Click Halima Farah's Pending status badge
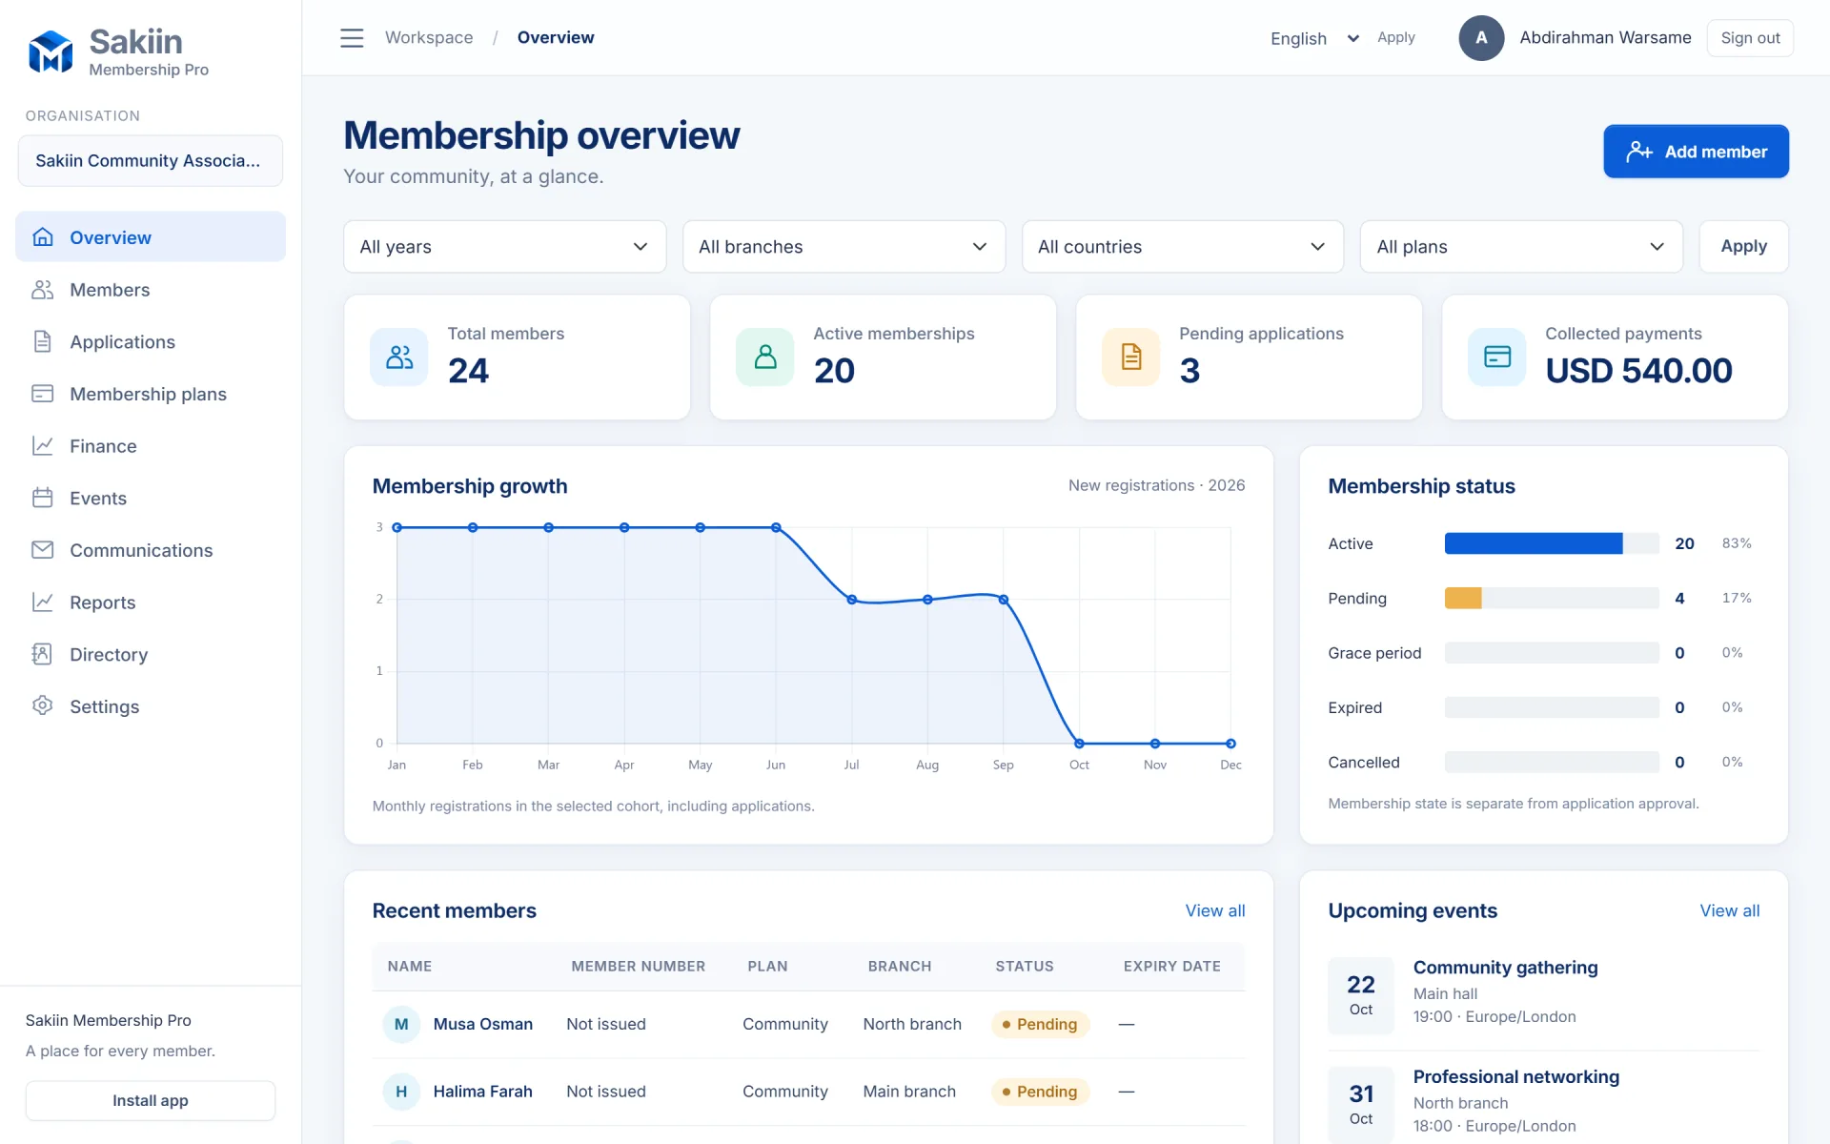Image resolution: width=1830 pixels, height=1144 pixels. [x=1040, y=1092]
